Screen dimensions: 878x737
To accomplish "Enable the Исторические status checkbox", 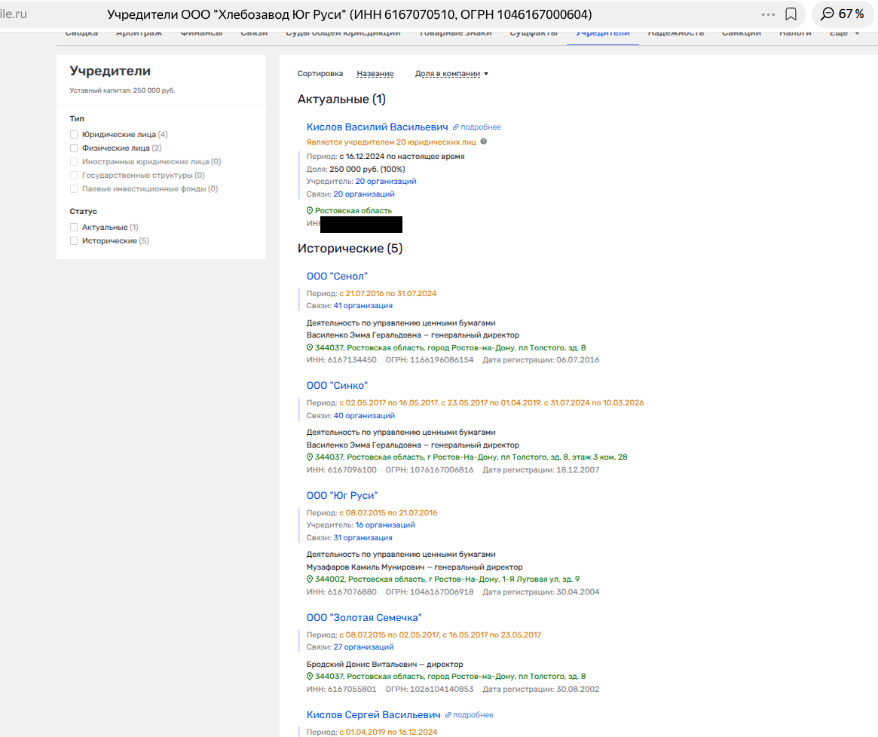I will tap(74, 241).
